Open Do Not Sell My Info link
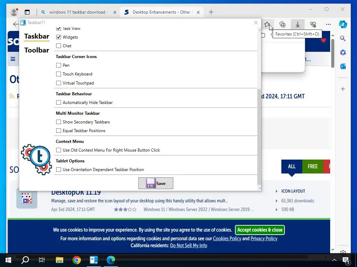Image resolution: width=357 pixels, height=267 pixels. coord(189,245)
